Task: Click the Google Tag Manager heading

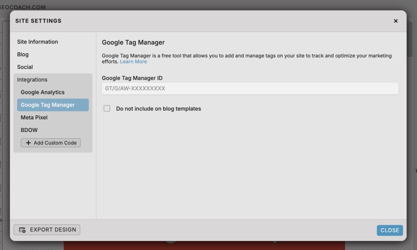Action: pyautogui.click(x=133, y=43)
